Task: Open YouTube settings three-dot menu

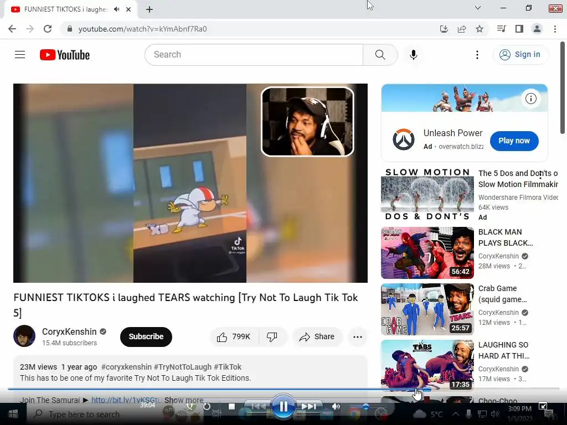Action: point(477,55)
